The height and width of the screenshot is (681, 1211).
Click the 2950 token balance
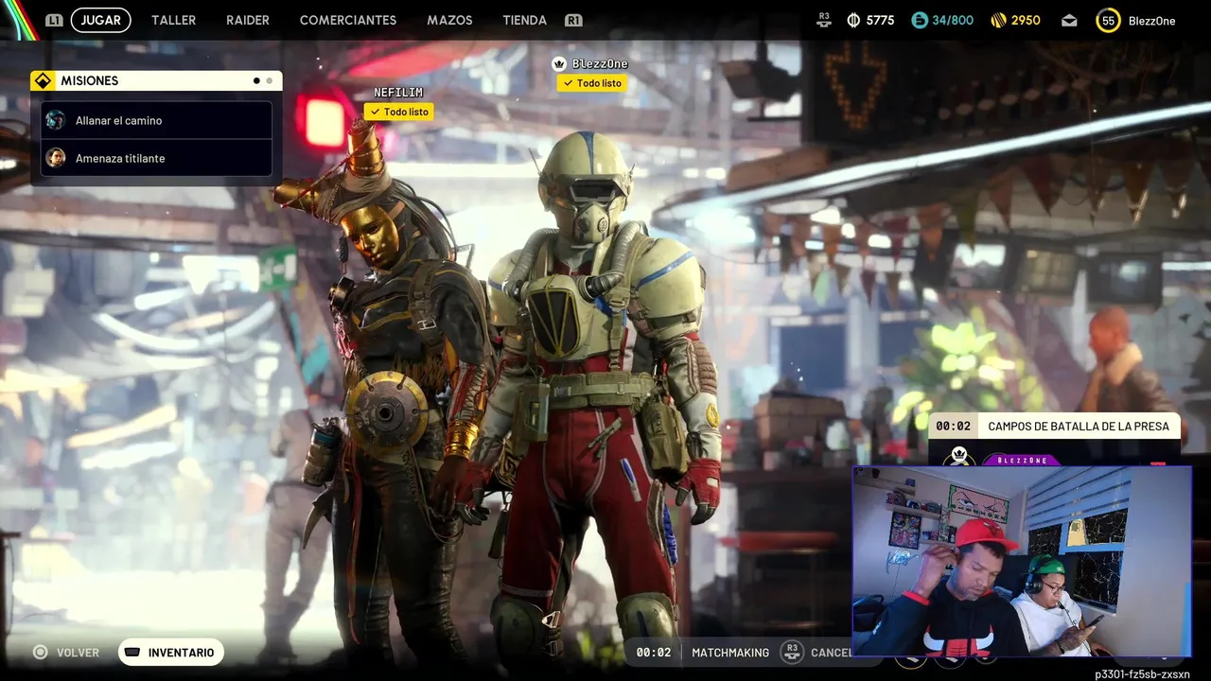tap(1026, 20)
